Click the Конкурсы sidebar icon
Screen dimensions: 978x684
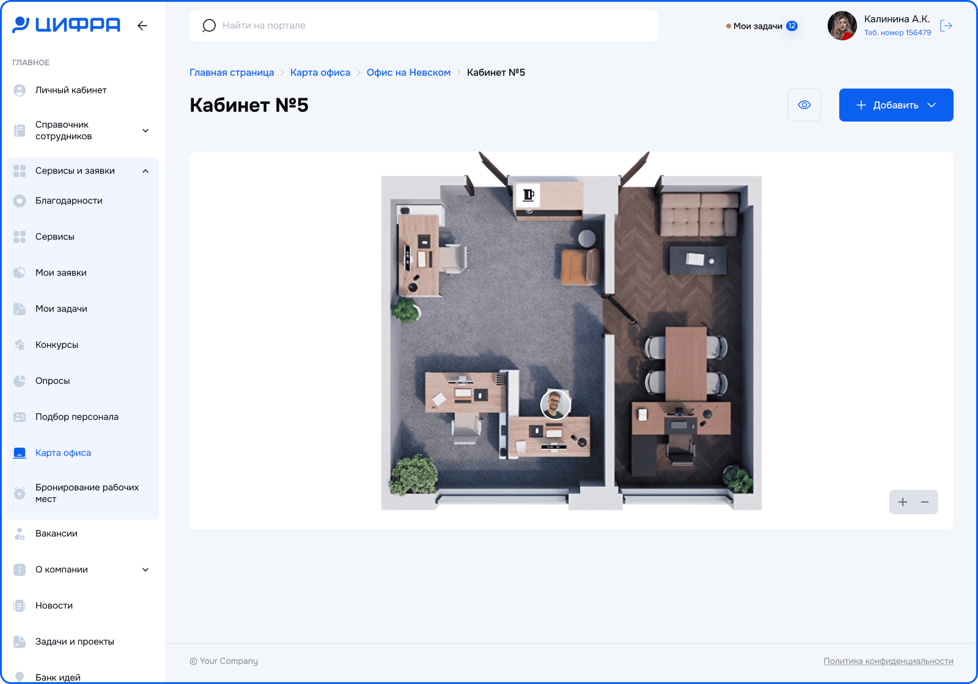click(20, 345)
